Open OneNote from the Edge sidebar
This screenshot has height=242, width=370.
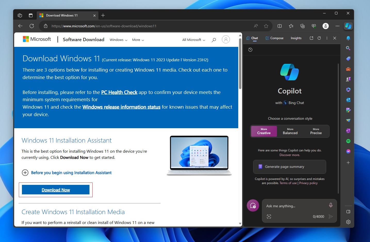click(348, 131)
